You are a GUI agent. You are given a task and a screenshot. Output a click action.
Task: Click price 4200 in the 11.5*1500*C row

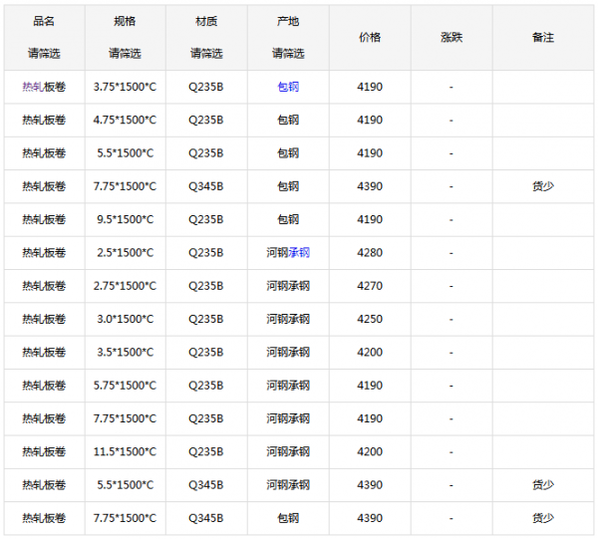370,451
